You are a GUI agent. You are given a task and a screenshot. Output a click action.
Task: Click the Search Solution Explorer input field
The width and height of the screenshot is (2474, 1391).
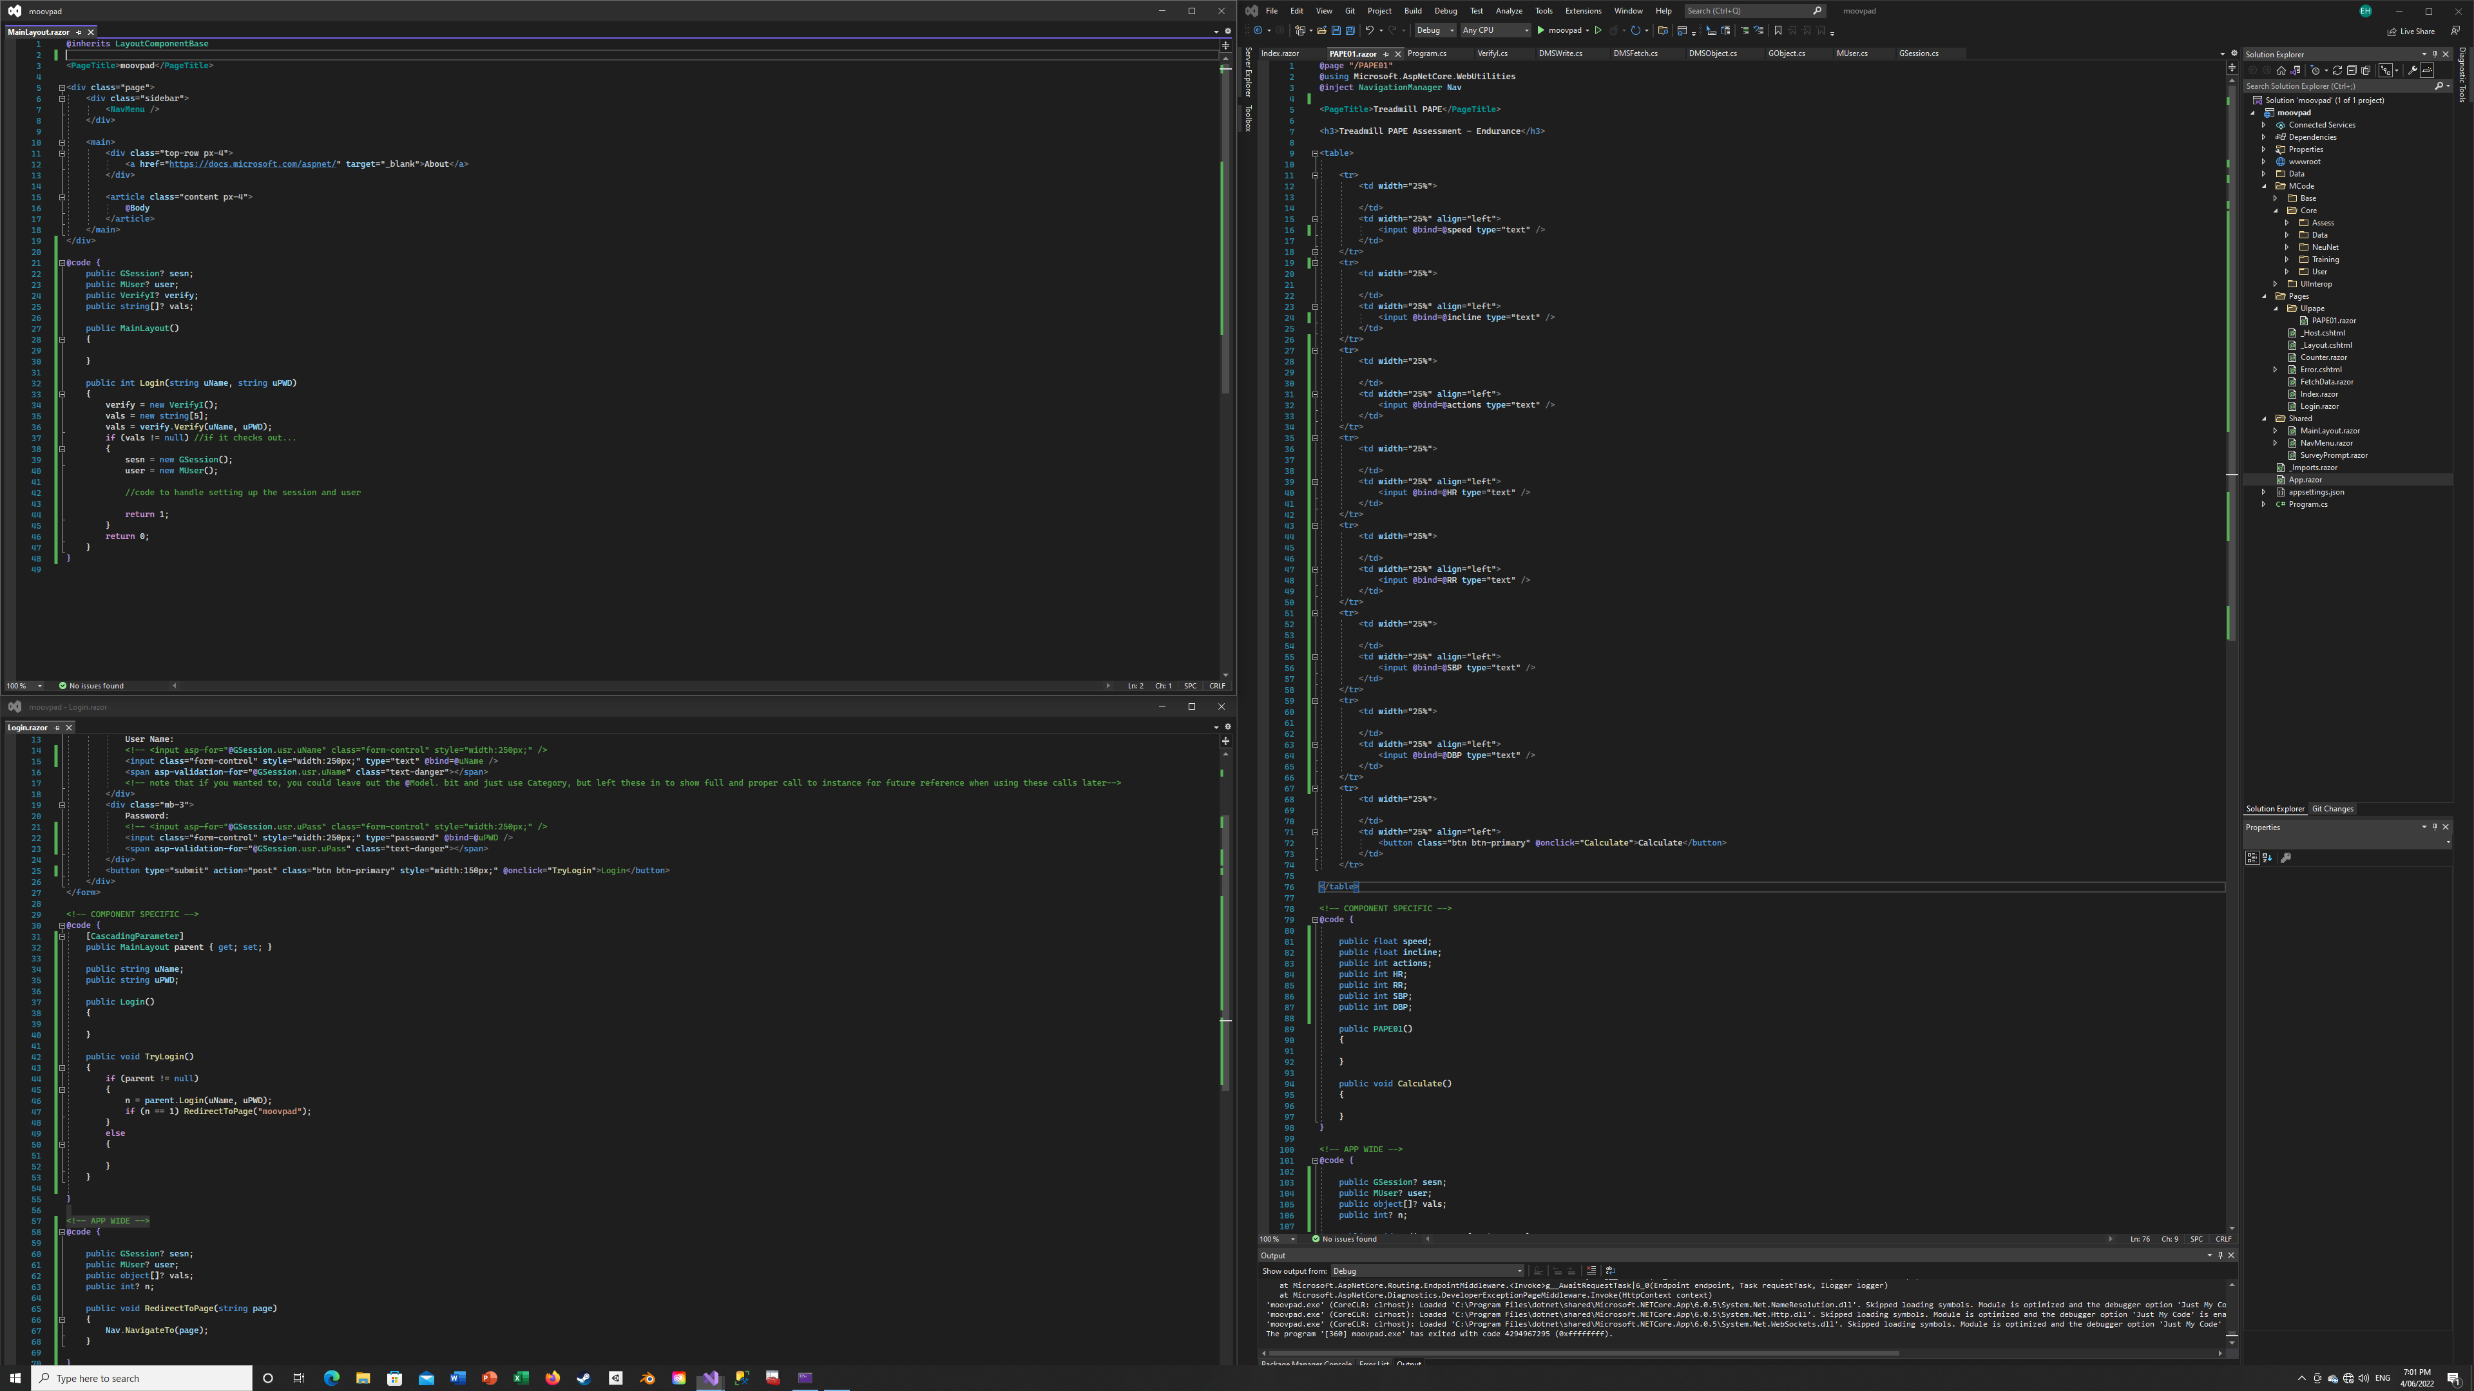[x=2337, y=86]
